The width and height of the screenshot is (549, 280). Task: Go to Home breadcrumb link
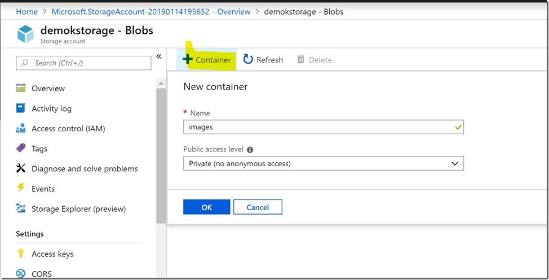tap(27, 12)
